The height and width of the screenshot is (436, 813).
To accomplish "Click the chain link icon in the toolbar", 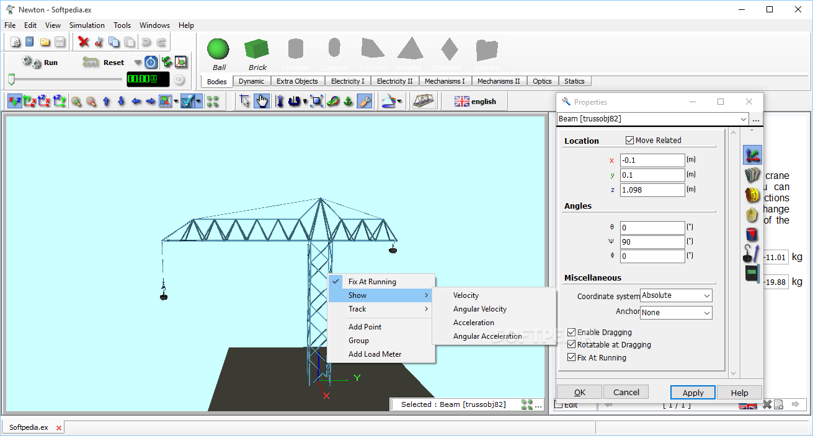I will click(x=333, y=102).
